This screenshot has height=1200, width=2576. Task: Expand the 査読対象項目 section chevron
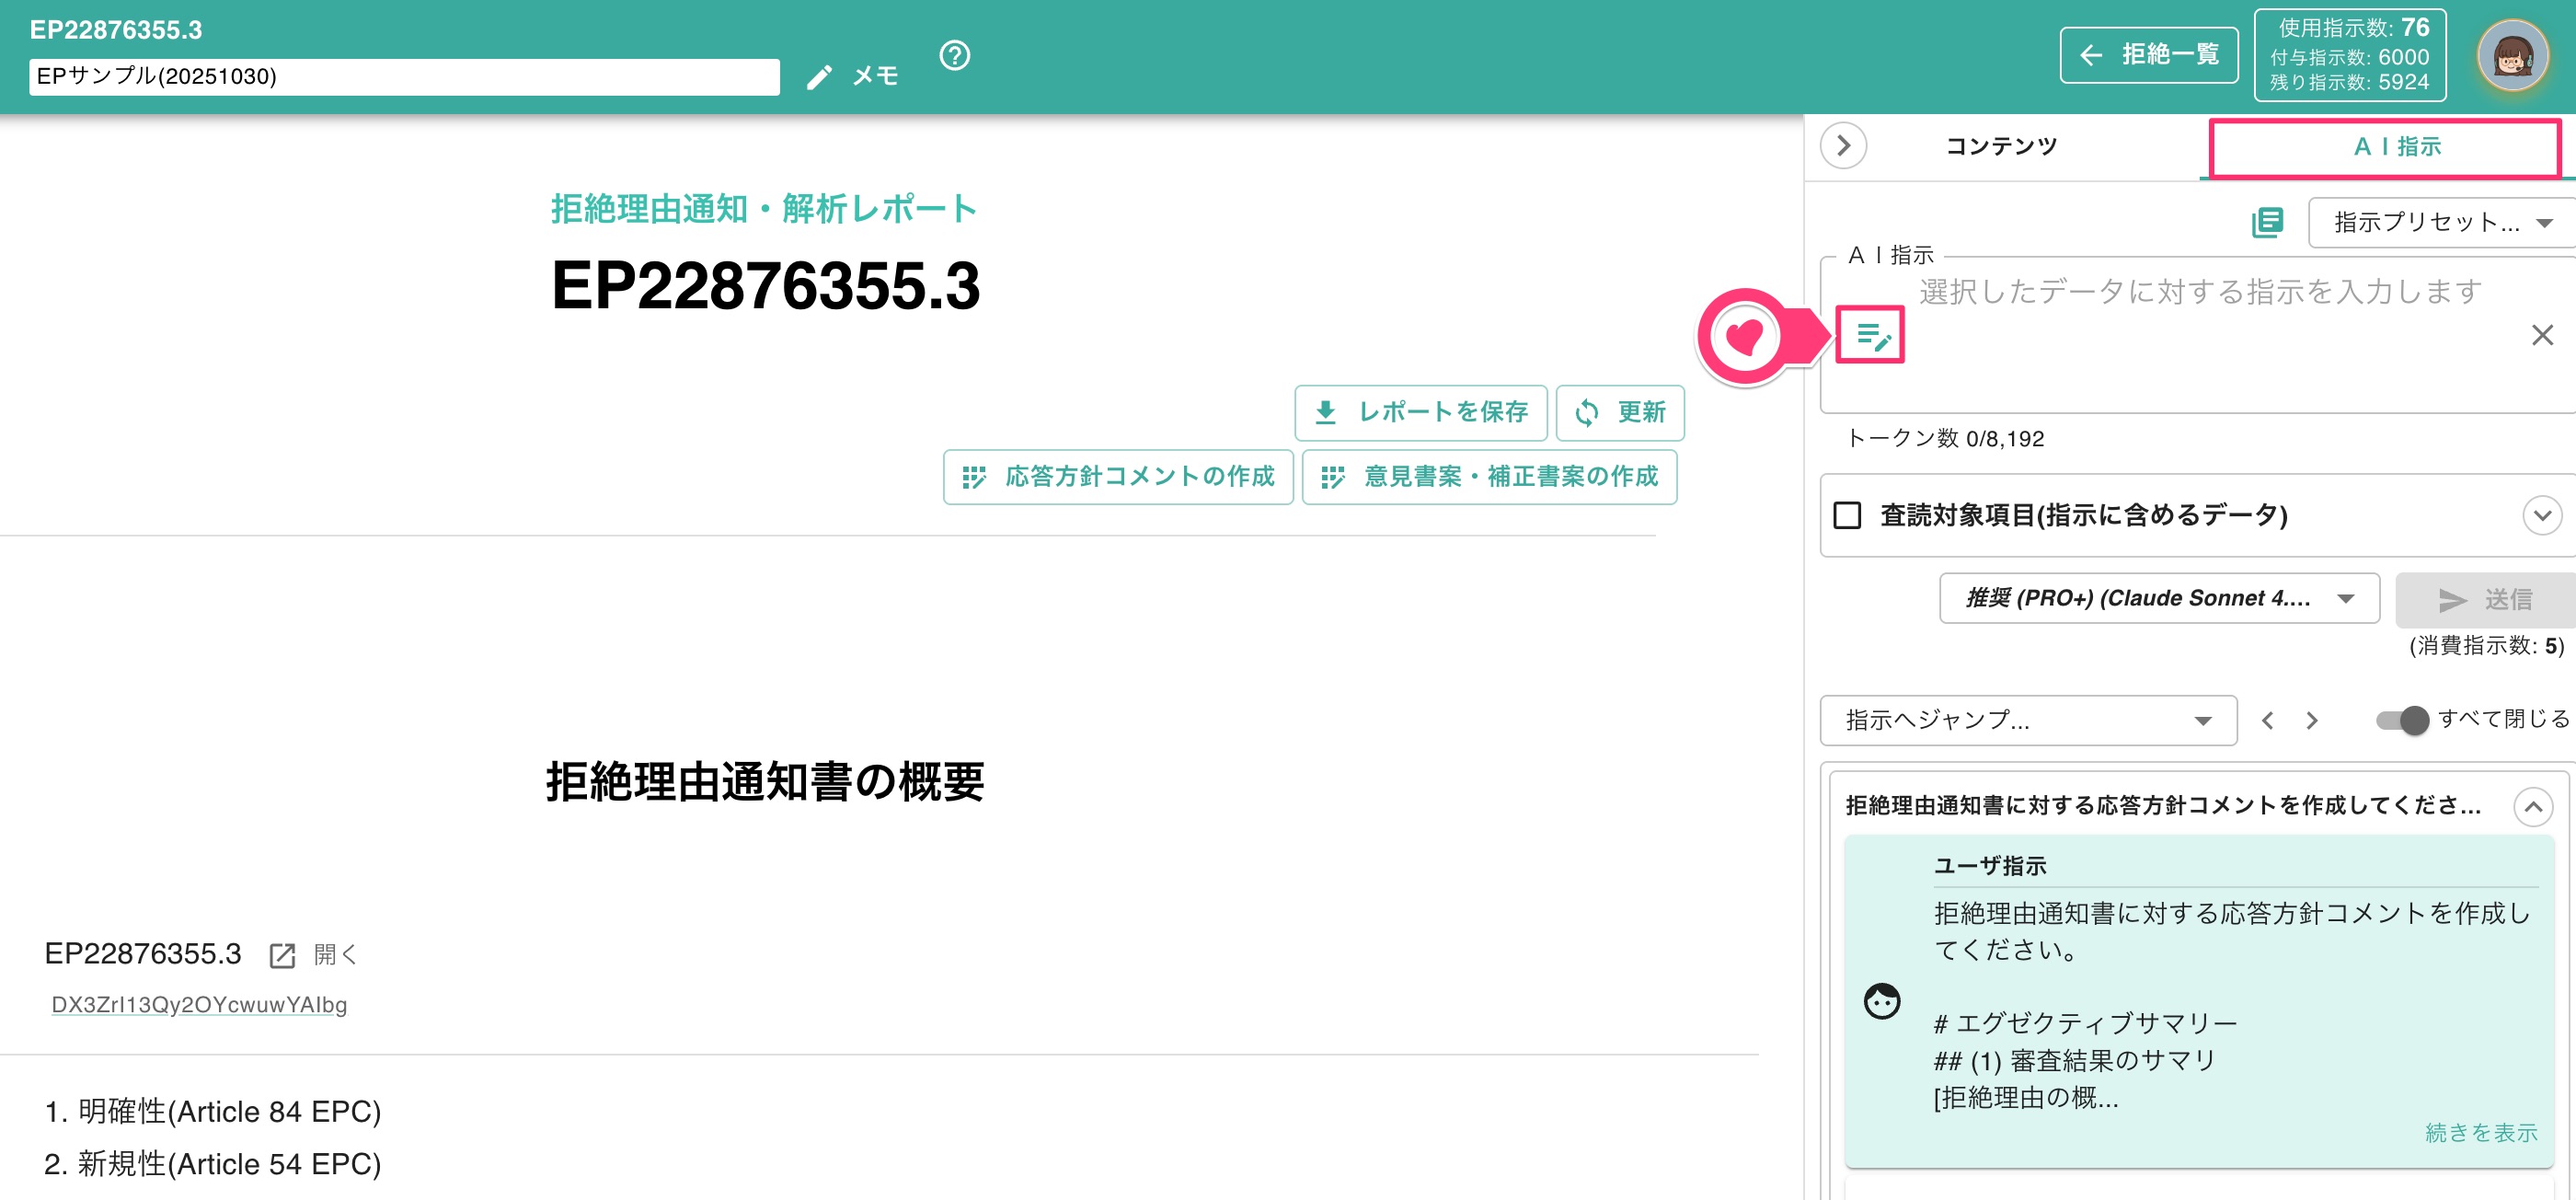click(x=2542, y=515)
